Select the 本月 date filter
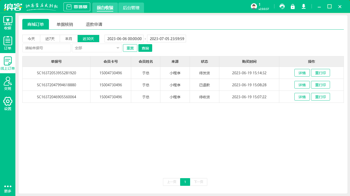Screen dimensions: 350x196 [x=69, y=39]
